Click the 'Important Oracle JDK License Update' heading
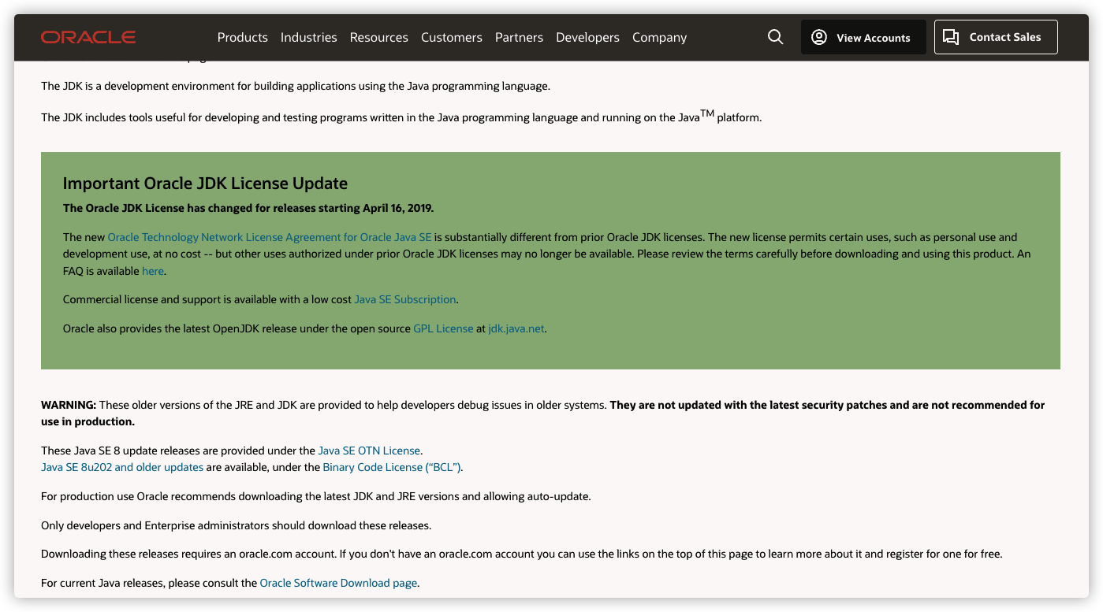The height and width of the screenshot is (612, 1103). click(x=205, y=184)
